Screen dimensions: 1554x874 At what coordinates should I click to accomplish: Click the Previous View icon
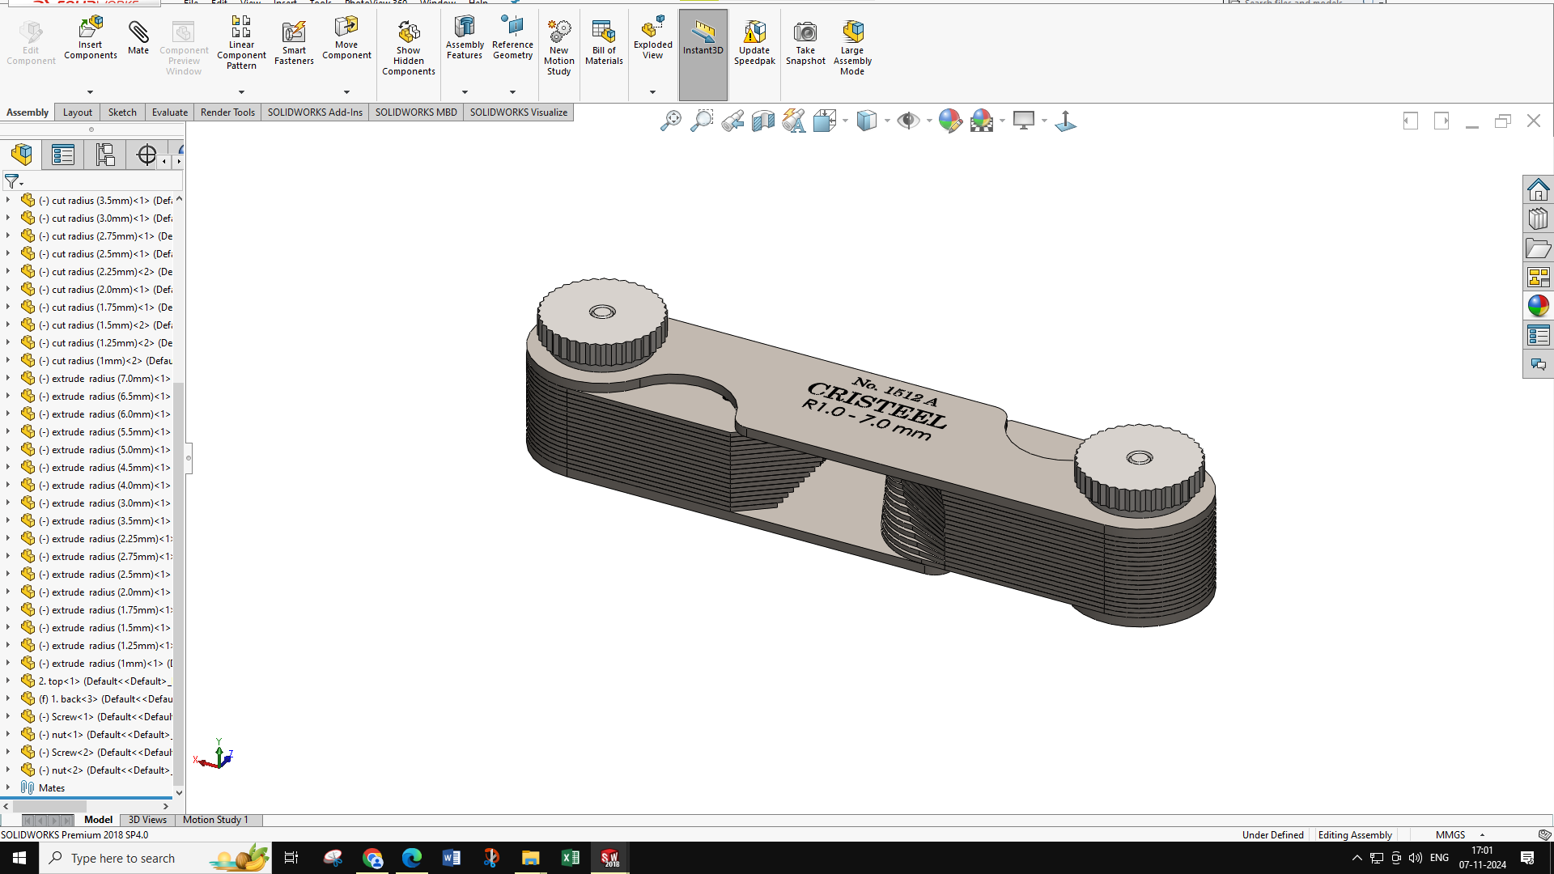(x=732, y=121)
